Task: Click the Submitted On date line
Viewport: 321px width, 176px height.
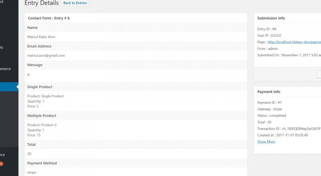Action: click(289, 55)
